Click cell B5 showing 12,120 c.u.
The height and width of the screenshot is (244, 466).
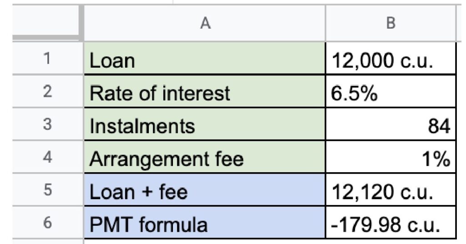(x=390, y=191)
